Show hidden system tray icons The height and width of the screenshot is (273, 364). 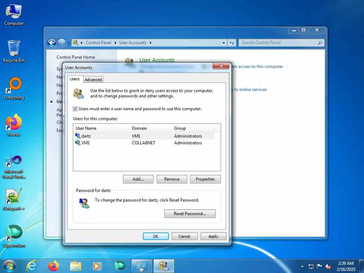click(x=302, y=266)
